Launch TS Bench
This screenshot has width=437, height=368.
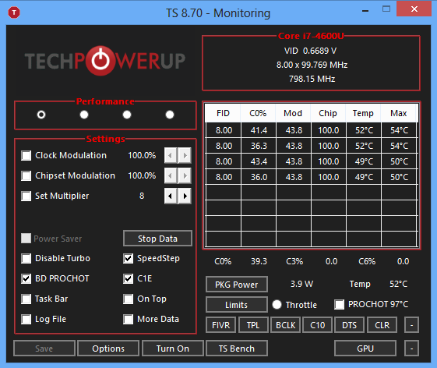pos(237,349)
